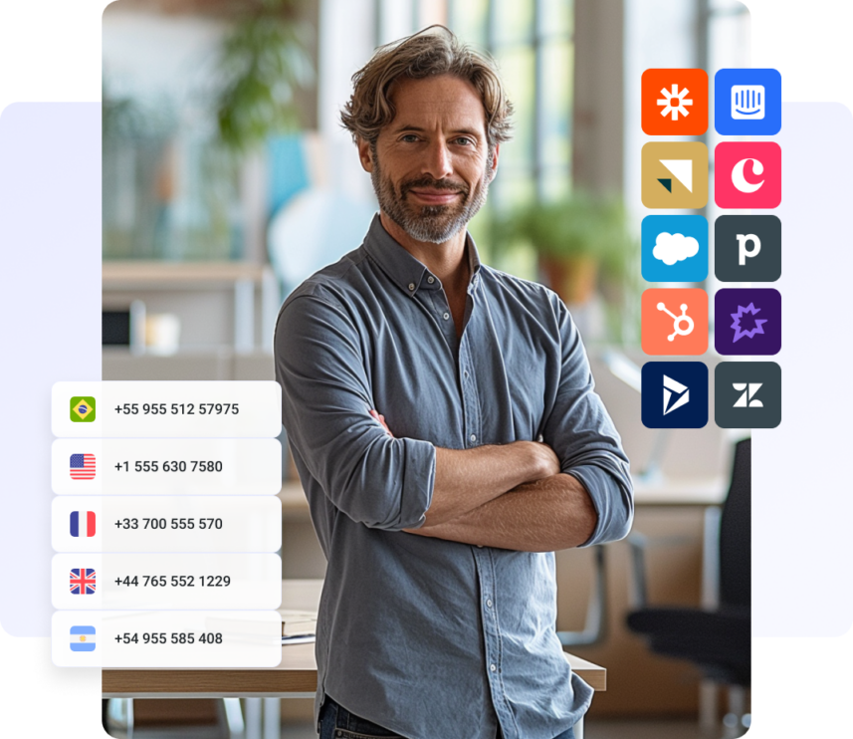Open the Intercom integration
Viewport: 853px width, 739px height.
click(x=747, y=103)
